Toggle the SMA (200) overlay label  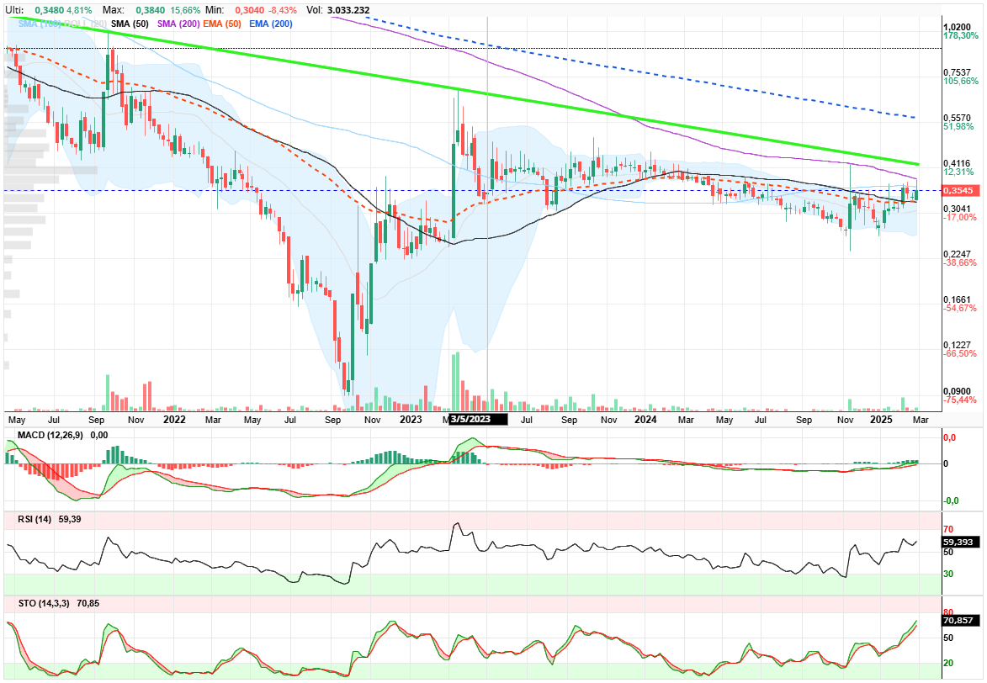pos(178,24)
